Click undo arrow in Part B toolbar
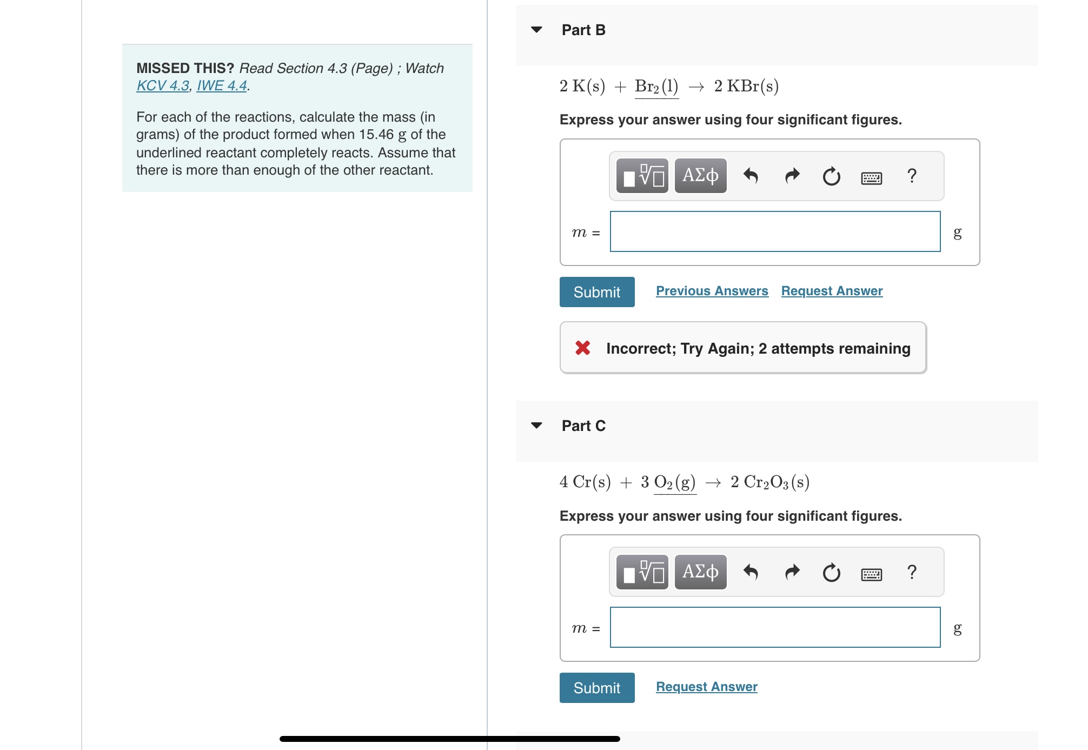The width and height of the screenshot is (1088, 750). 751,176
